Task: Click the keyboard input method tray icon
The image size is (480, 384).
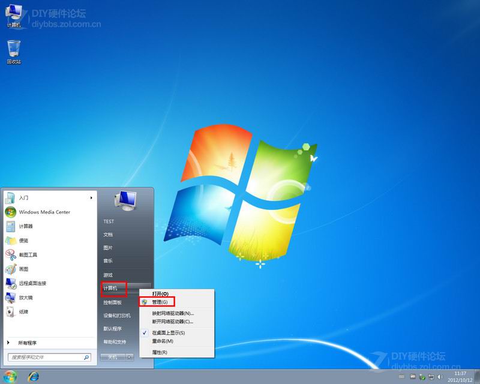Action: pos(401,377)
